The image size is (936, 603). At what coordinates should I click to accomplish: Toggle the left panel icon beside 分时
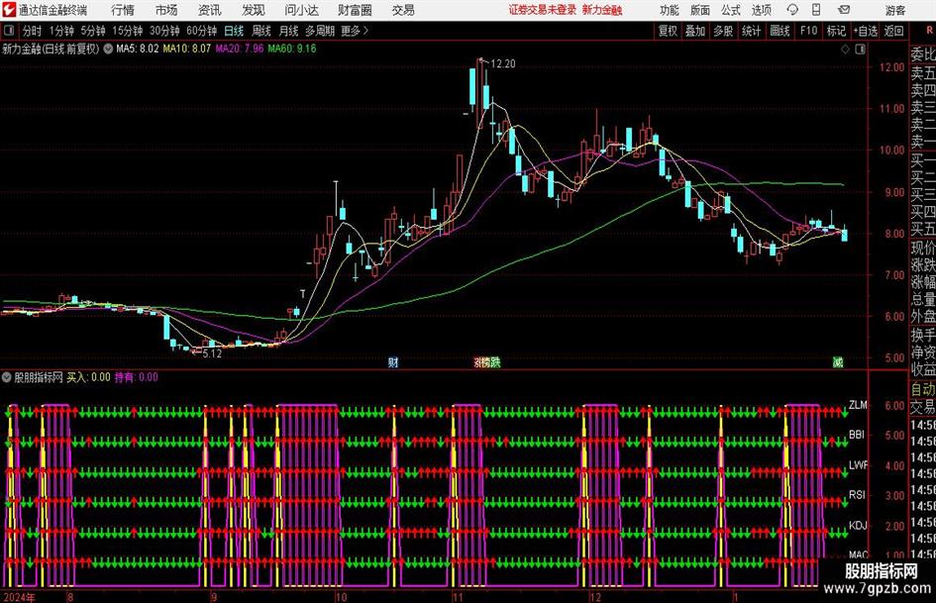pyautogui.click(x=9, y=31)
